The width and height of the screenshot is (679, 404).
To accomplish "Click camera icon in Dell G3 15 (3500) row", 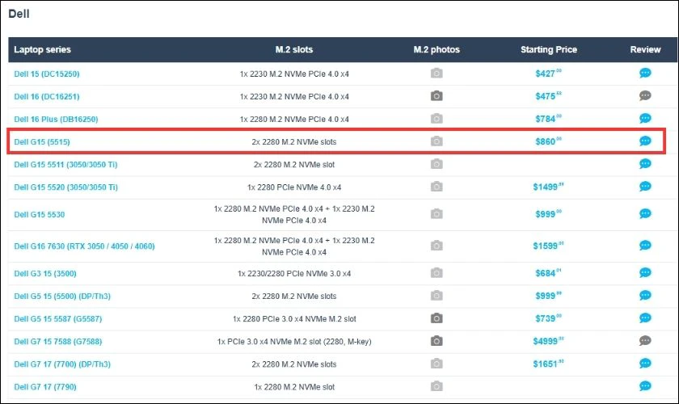I will (x=436, y=273).
